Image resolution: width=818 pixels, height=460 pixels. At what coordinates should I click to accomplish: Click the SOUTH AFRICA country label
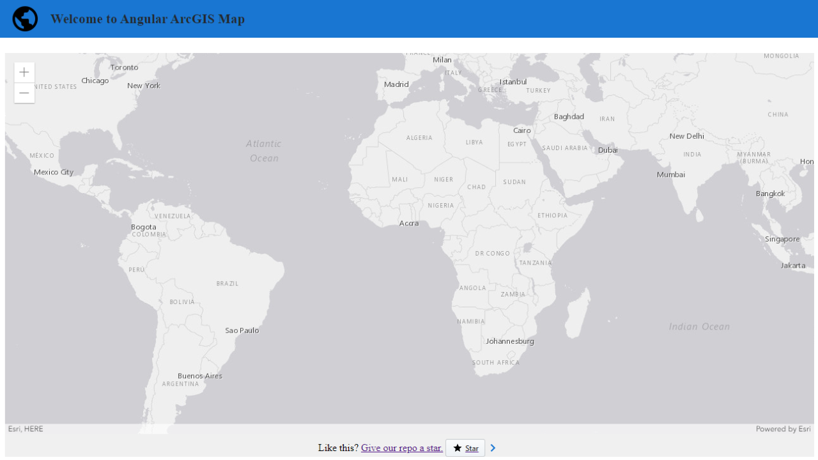point(496,363)
